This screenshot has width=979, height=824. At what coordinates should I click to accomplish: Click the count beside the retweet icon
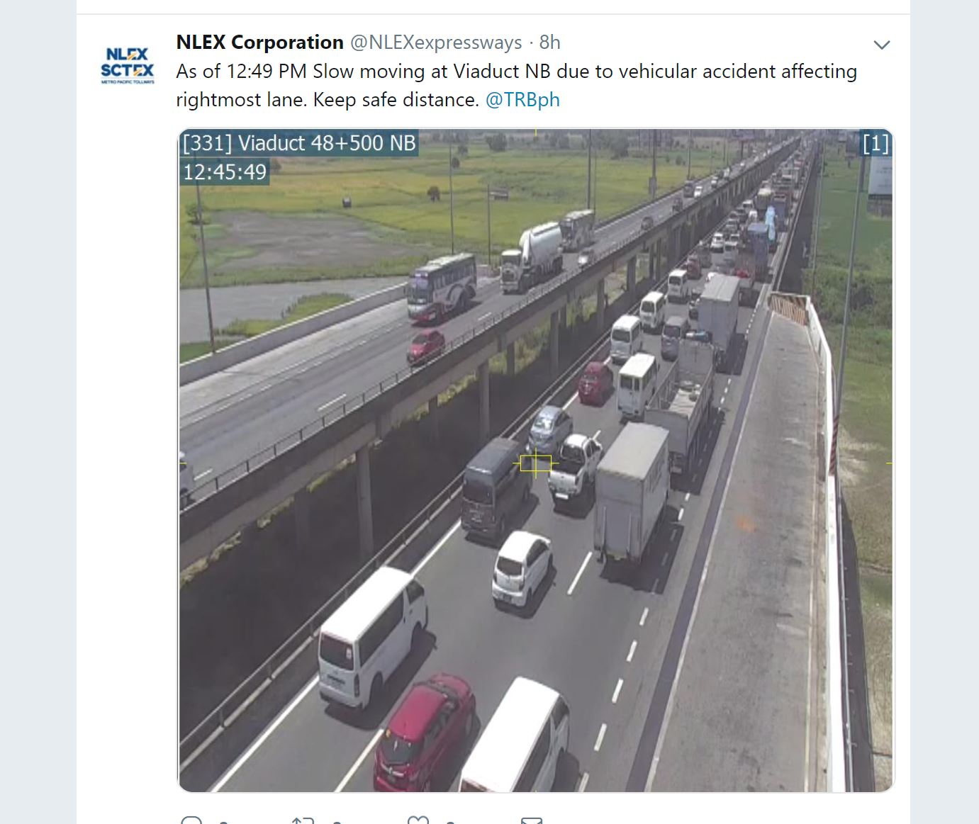[x=337, y=822]
